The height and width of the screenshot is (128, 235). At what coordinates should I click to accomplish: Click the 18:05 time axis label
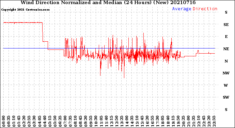(x=162, y=121)
